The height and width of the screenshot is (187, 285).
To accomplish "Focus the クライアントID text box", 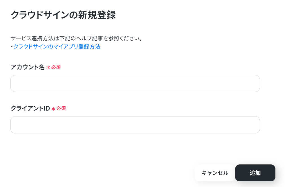I will click(135, 125).
